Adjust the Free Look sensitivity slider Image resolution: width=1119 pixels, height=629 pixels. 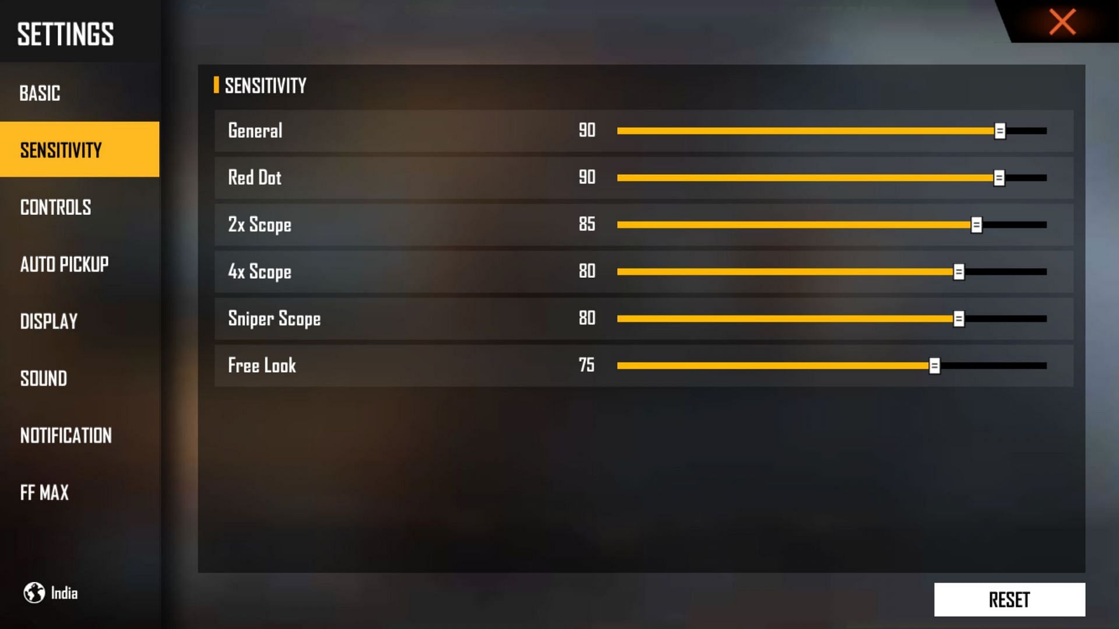[x=935, y=366]
